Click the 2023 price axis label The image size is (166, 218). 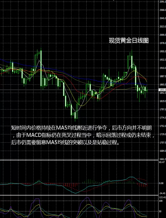[x=163, y=27]
